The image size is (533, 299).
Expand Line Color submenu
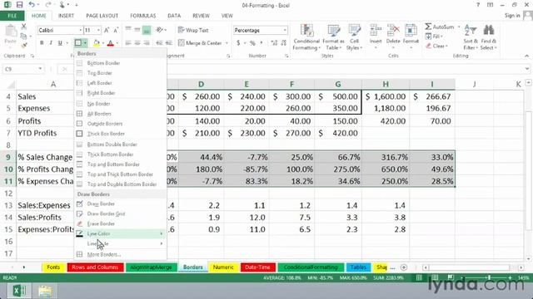(x=120, y=233)
